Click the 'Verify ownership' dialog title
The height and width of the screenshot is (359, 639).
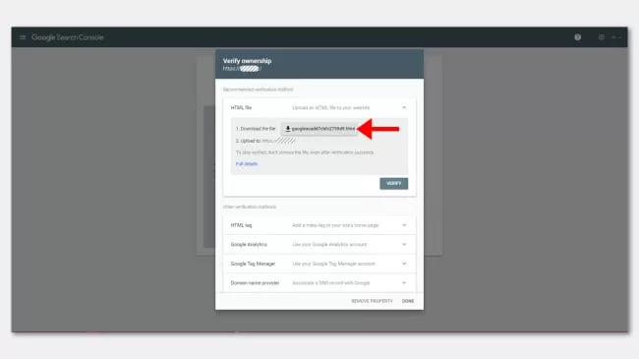247,61
